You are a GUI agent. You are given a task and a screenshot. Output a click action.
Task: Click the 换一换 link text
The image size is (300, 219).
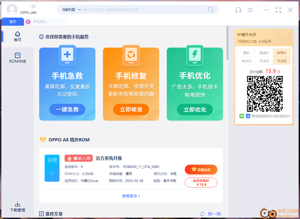coord(214,214)
